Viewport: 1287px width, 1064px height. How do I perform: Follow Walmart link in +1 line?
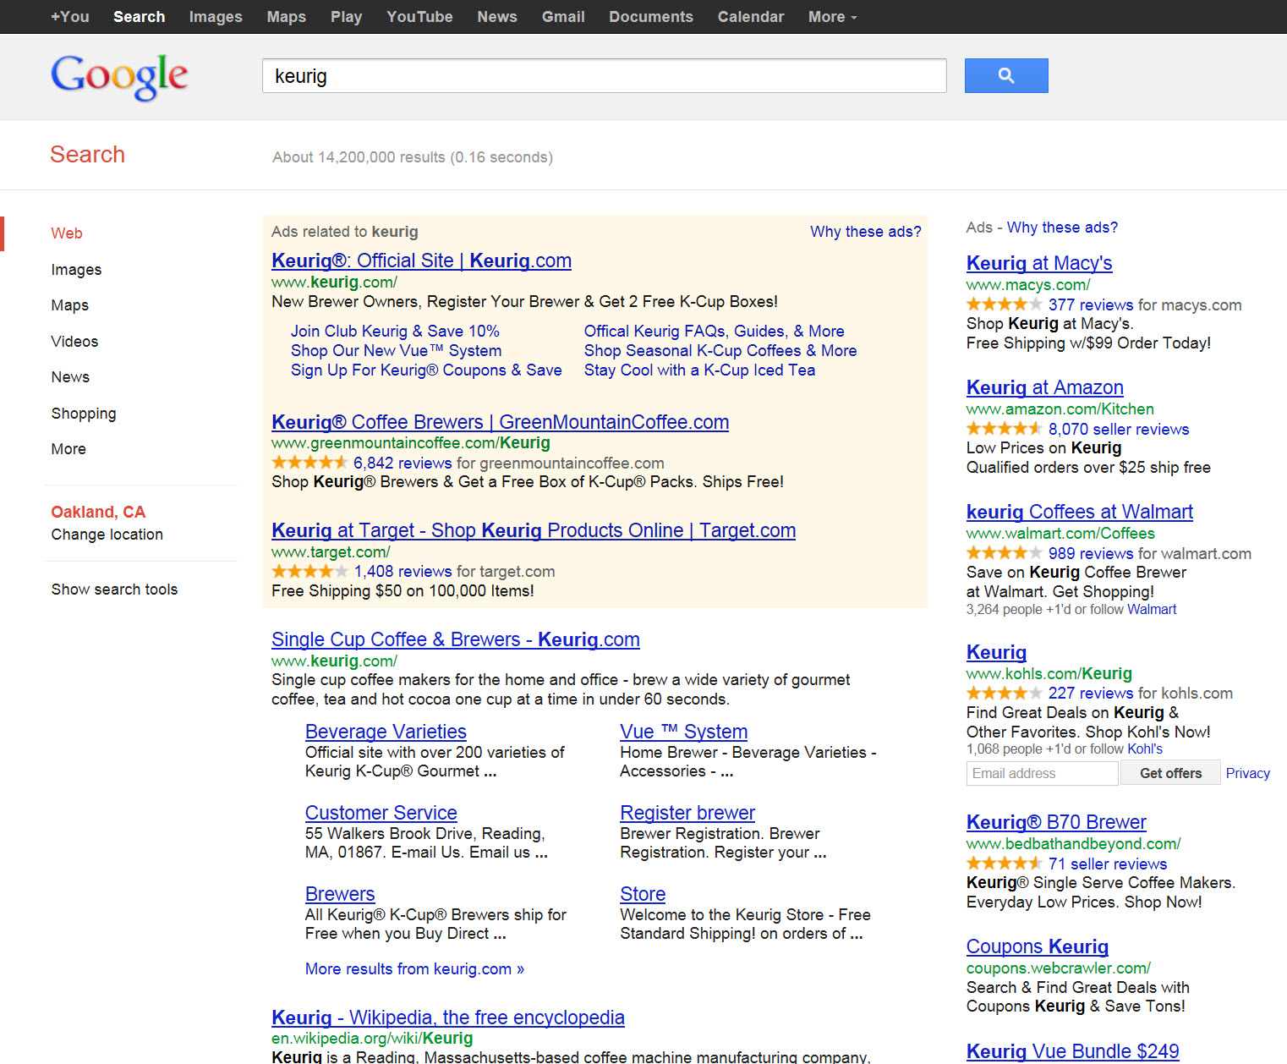[x=1152, y=610]
